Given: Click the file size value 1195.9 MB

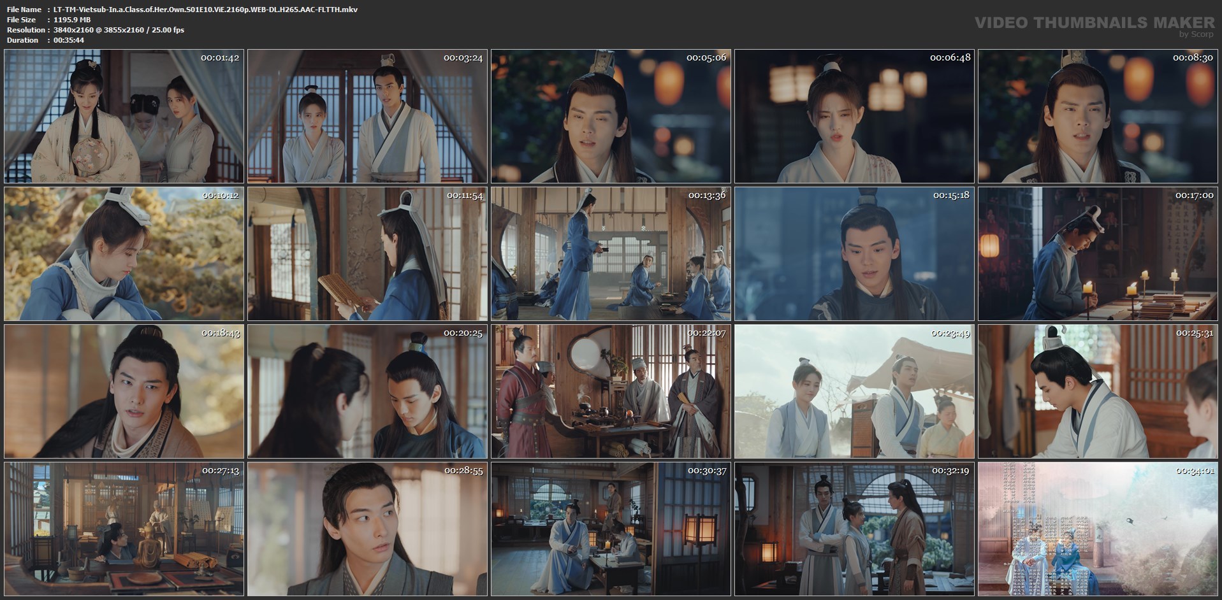Looking at the screenshot, I should (x=72, y=20).
